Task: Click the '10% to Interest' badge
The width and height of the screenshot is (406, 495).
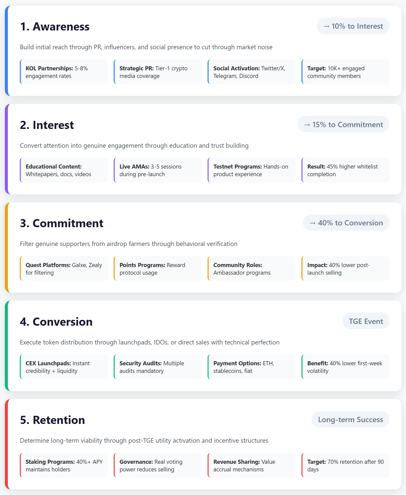Action: (x=353, y=26)
